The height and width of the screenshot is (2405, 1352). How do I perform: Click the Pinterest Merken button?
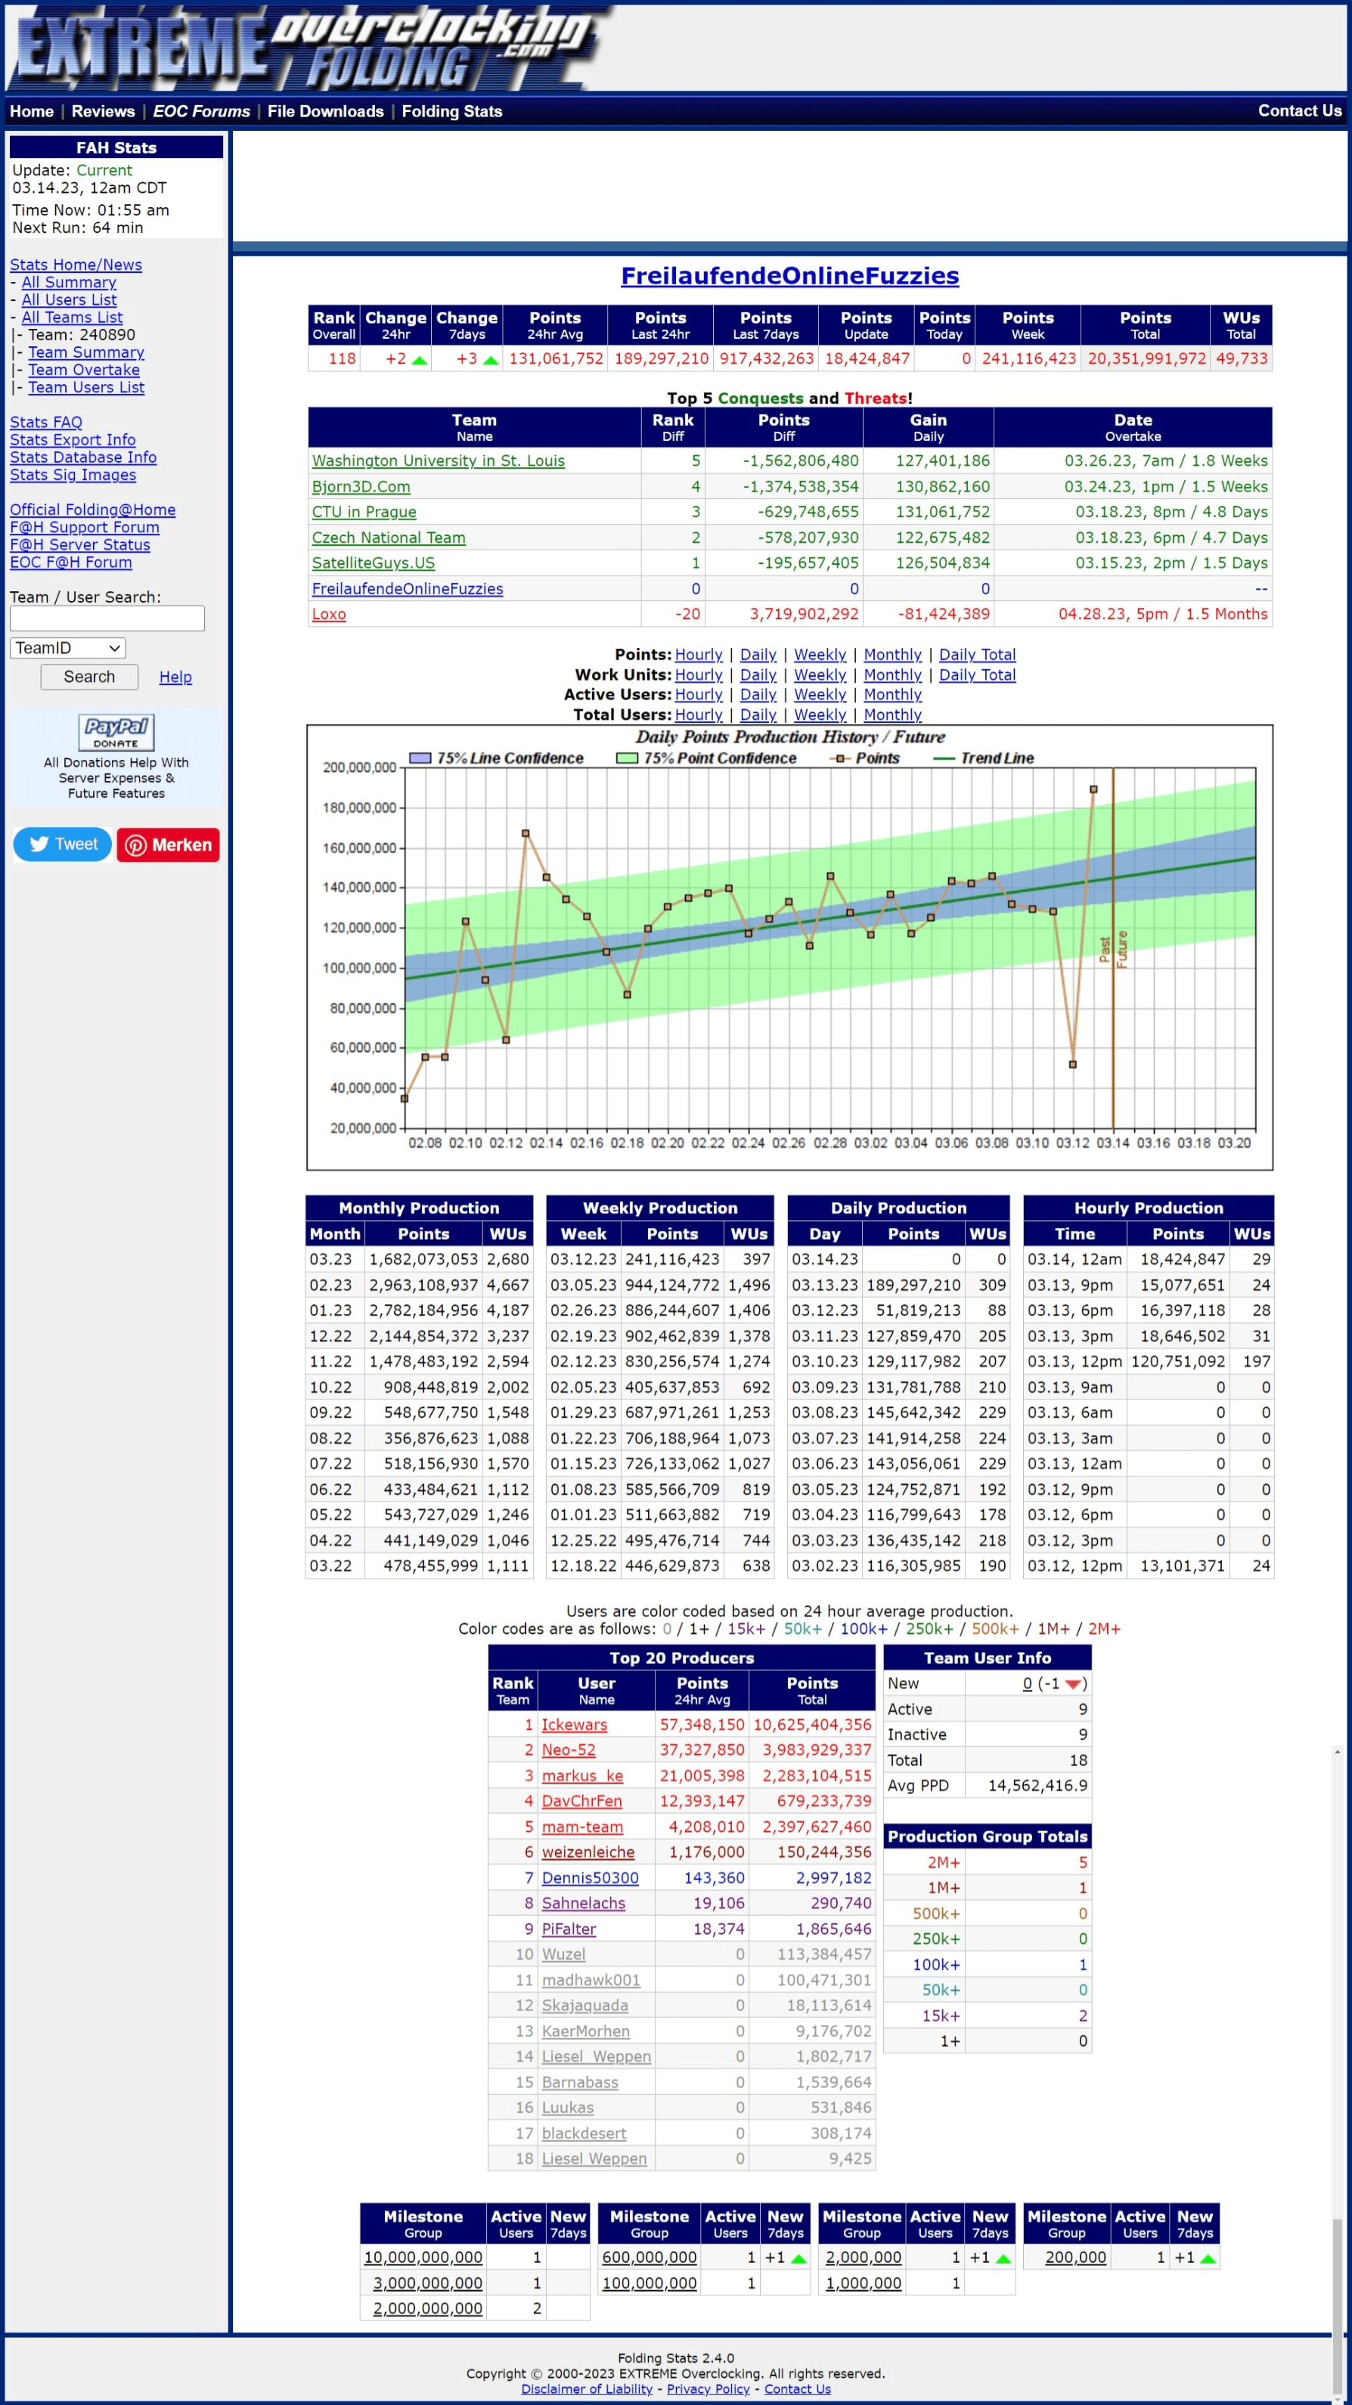click(168, 845)
